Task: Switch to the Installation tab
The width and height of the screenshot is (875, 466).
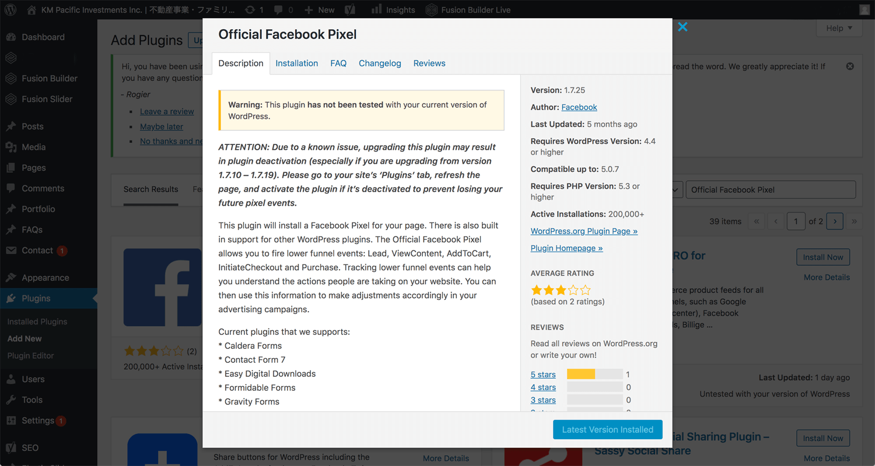Action: (297, 63)
